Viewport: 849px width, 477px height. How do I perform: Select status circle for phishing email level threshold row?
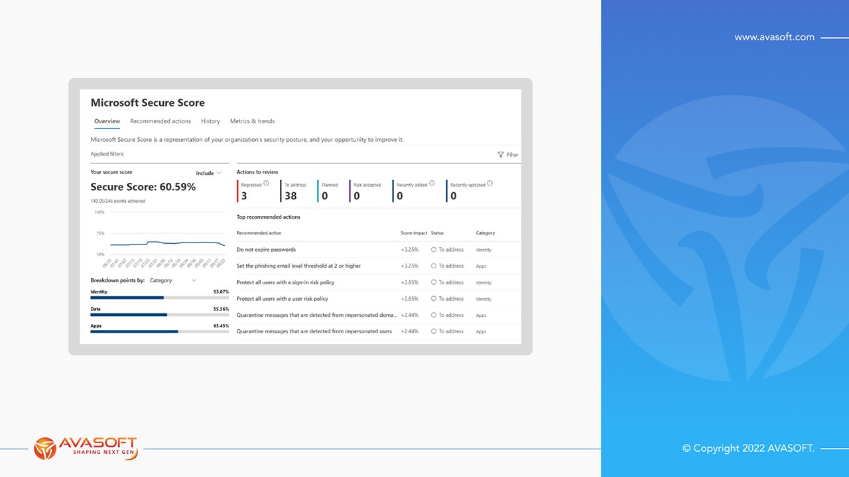pyautogui.click(x=433, y=266)
